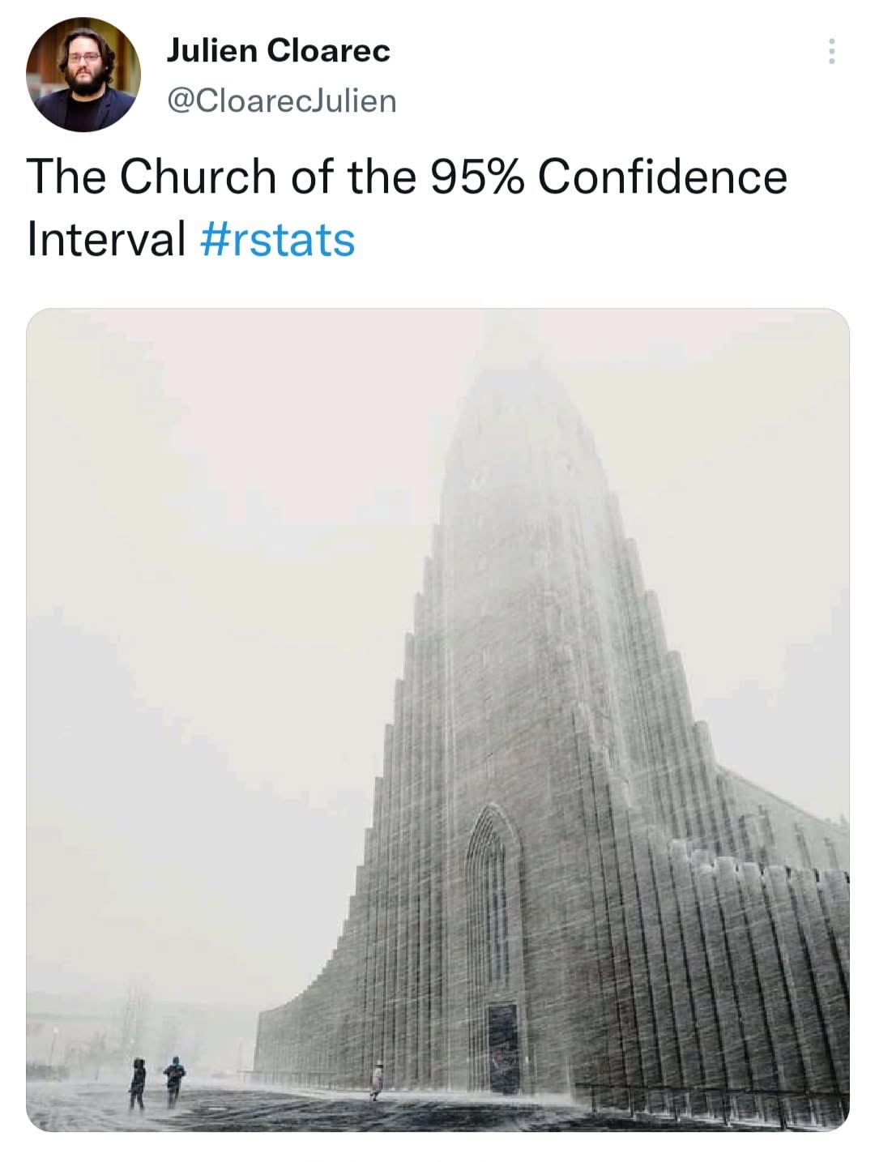Click the display name Julien Cloarec
875x1162 pixels.
pos(278,50)
